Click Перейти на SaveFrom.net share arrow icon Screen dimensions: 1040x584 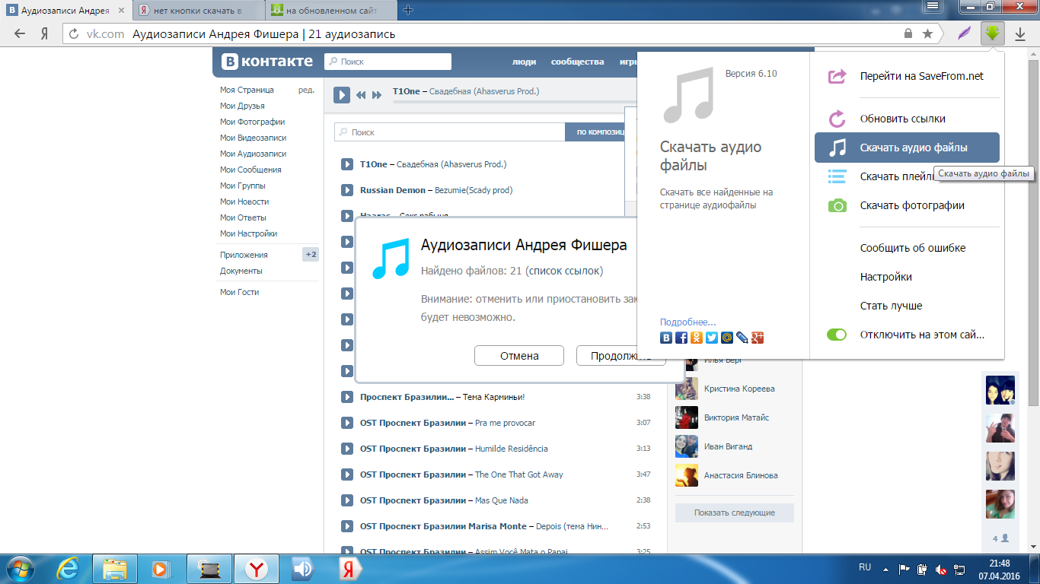[x=837, y=76]
